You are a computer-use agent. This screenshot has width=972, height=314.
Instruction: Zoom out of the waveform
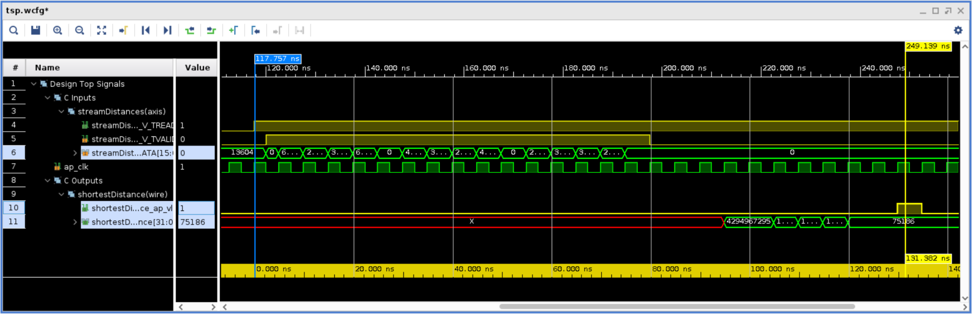pos(79,30)
